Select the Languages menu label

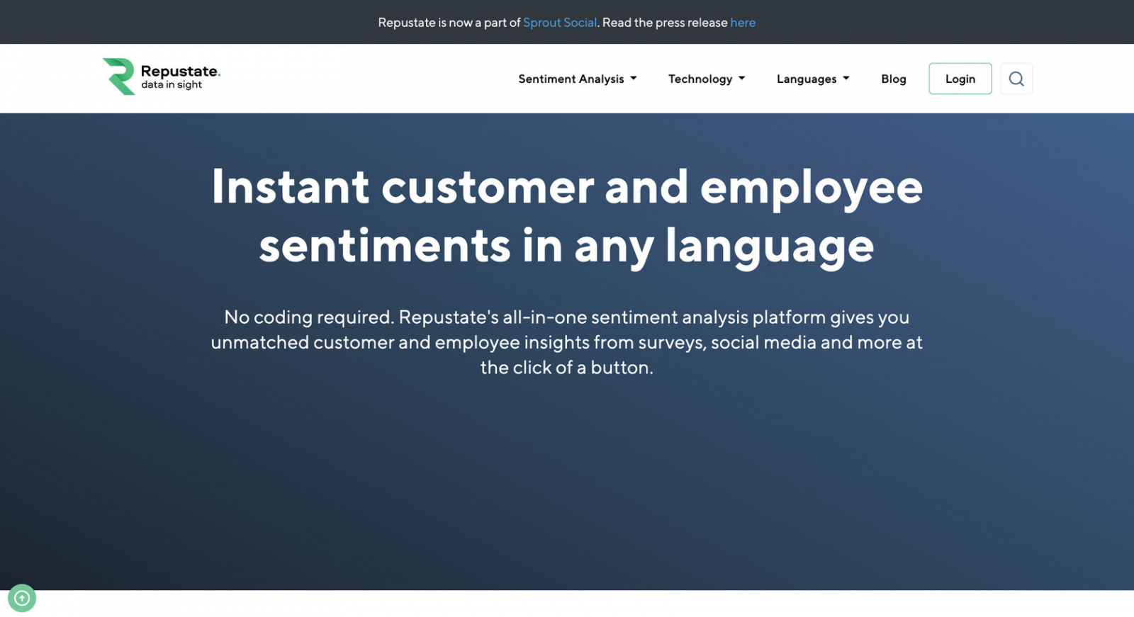coord(806,79)
